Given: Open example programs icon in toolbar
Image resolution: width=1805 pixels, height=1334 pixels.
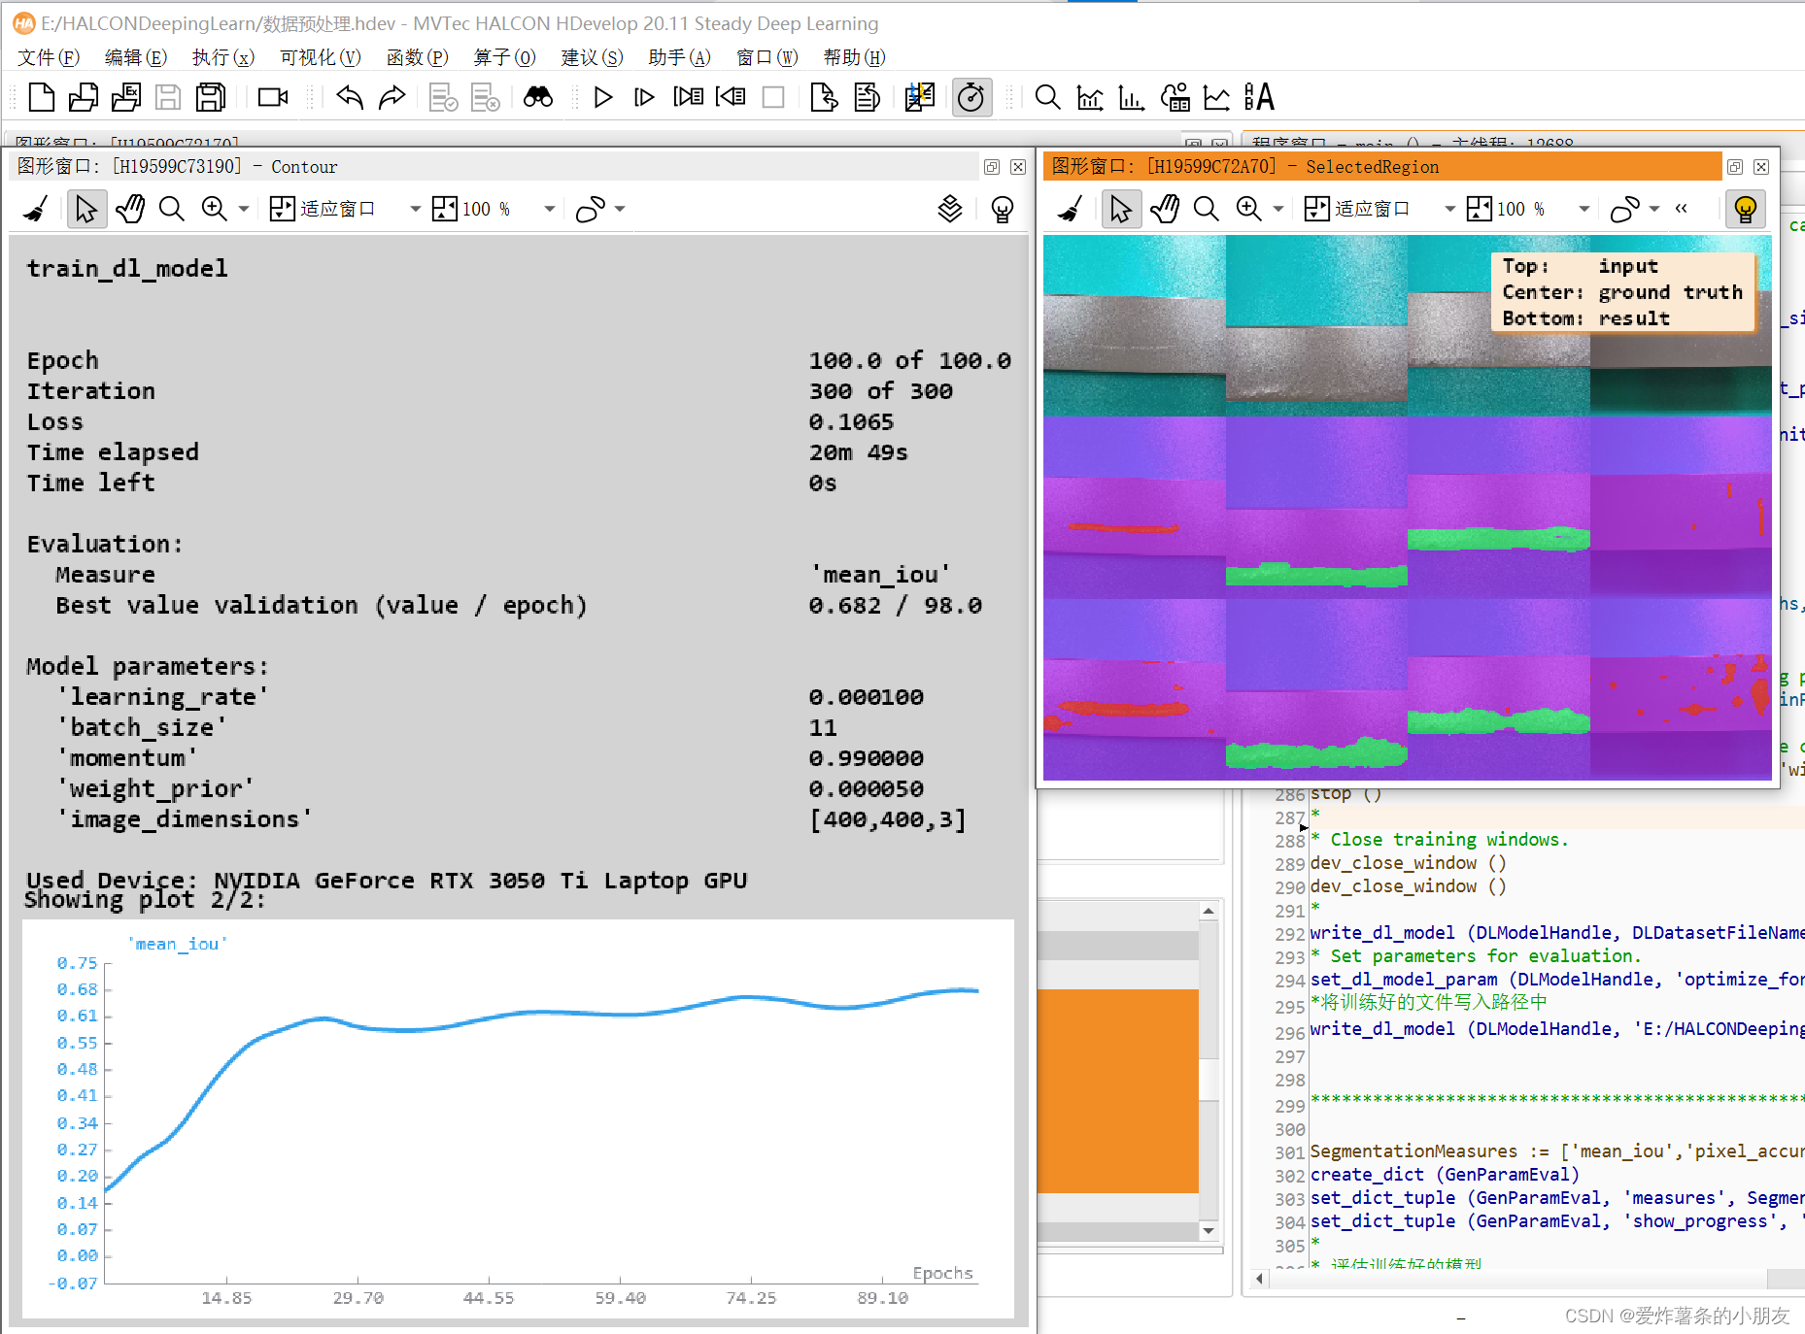Looking at the screenshot, I should tap(126, 97).
